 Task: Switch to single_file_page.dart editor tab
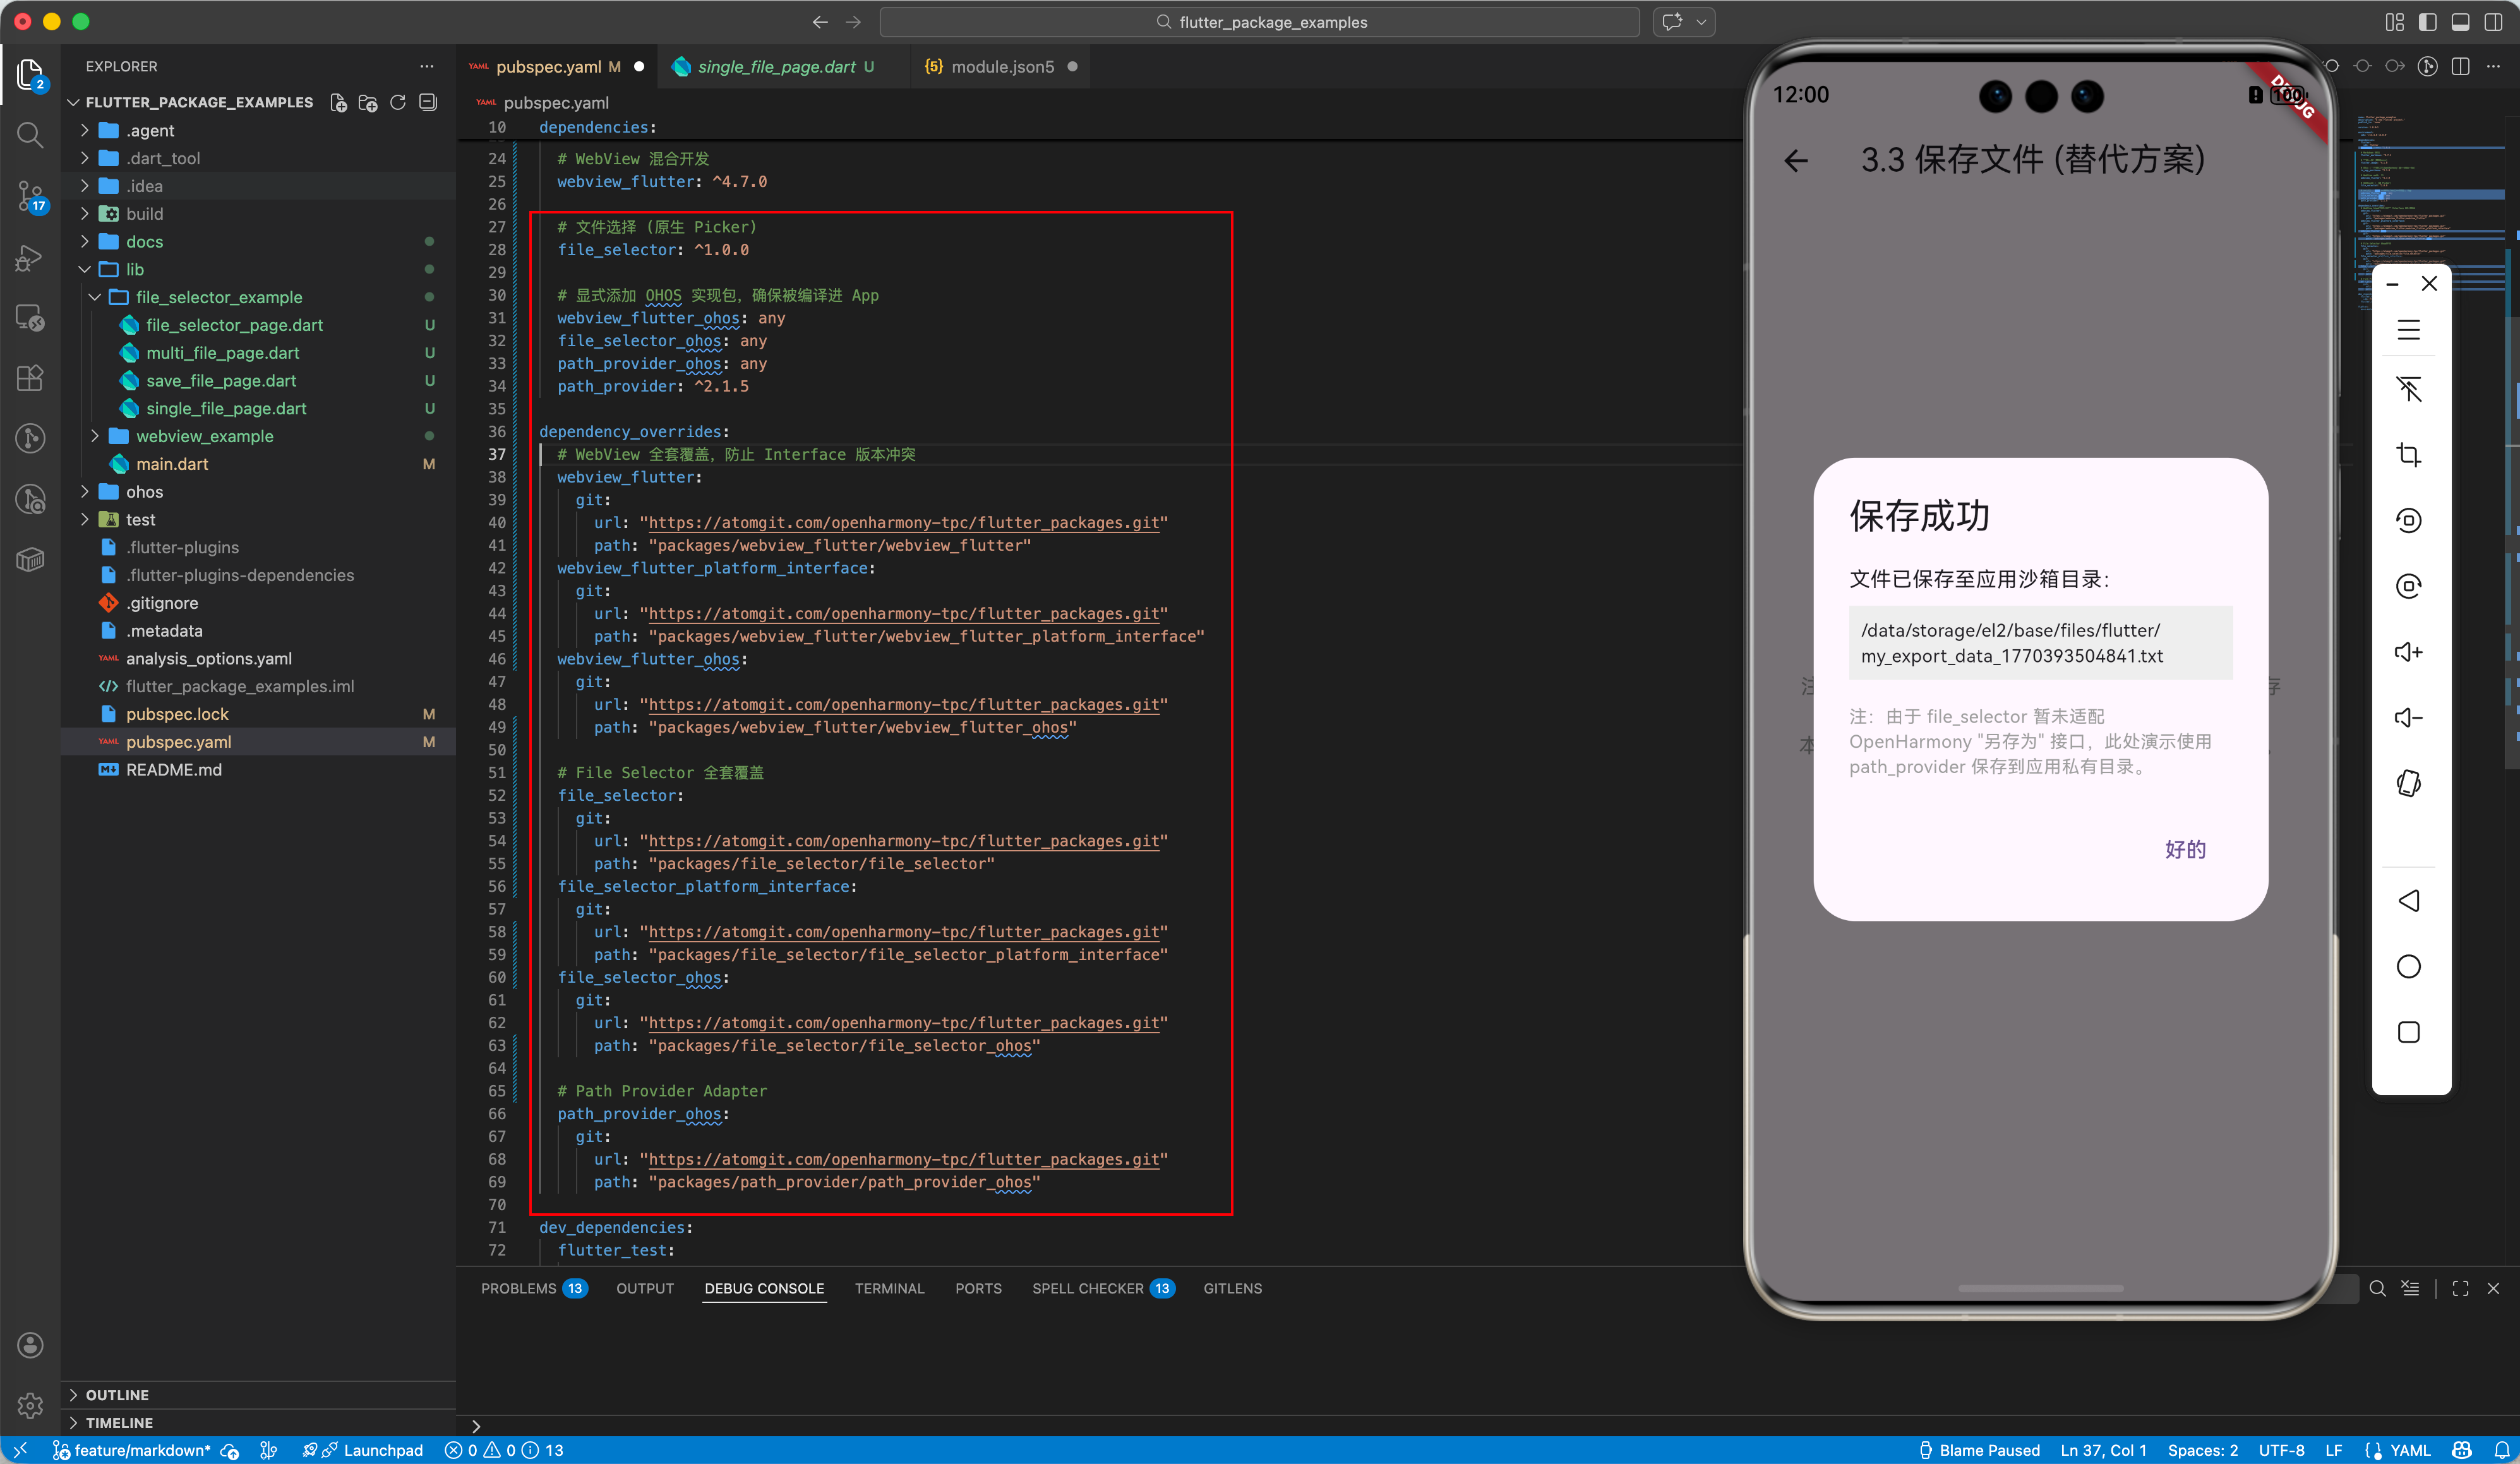[776, 67]
